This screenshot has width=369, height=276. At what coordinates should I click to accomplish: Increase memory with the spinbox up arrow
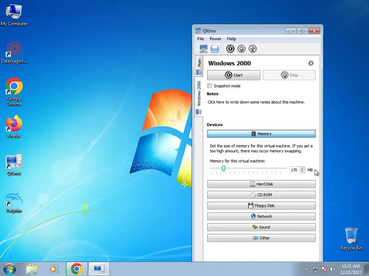tap(302, 168)
